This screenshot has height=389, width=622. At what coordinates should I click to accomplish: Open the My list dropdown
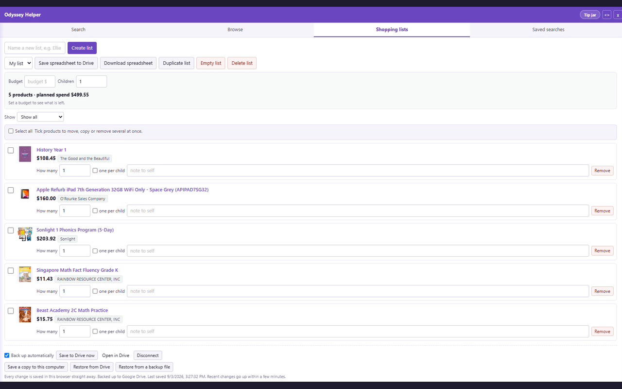coord(18,63)
